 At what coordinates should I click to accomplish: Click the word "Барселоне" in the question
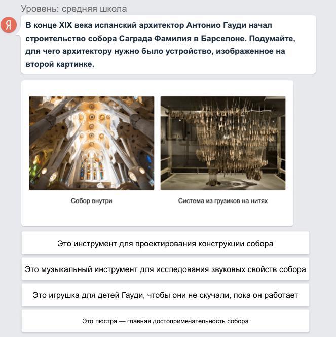click(223, 39)
